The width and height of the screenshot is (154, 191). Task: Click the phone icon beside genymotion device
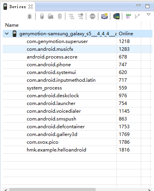click(14, 34)
